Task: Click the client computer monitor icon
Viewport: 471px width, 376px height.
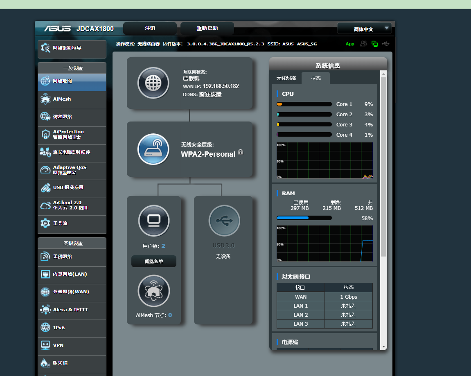Action: [x=153, y=221]
